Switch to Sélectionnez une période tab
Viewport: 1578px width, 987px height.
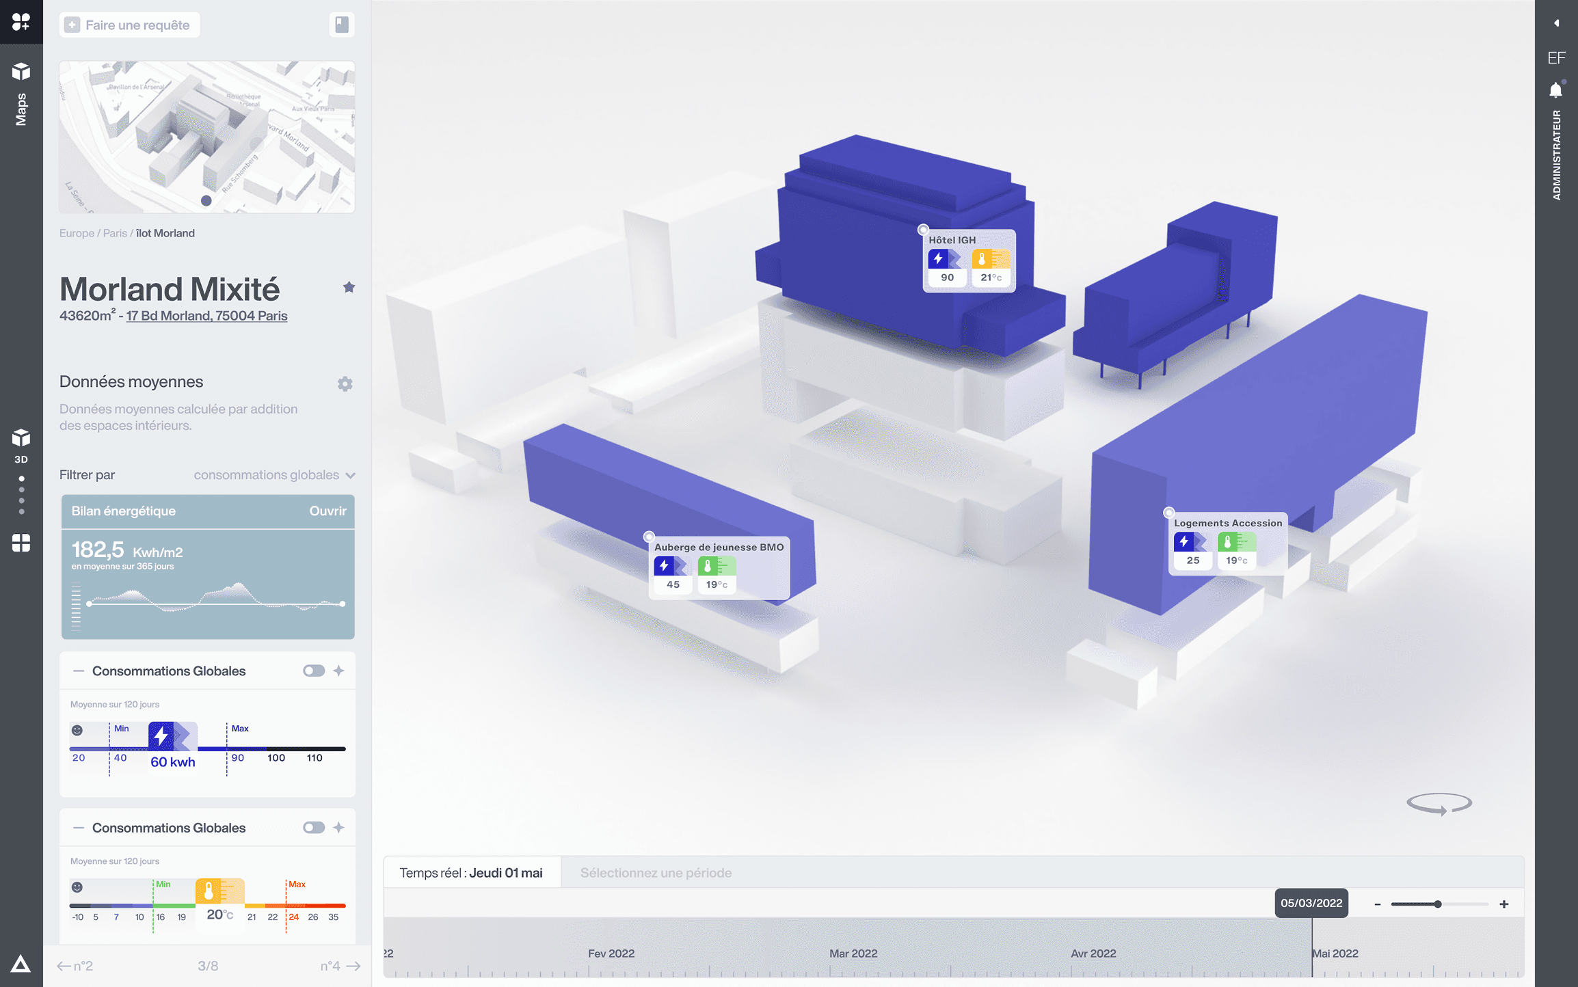[x=656, y=873]
